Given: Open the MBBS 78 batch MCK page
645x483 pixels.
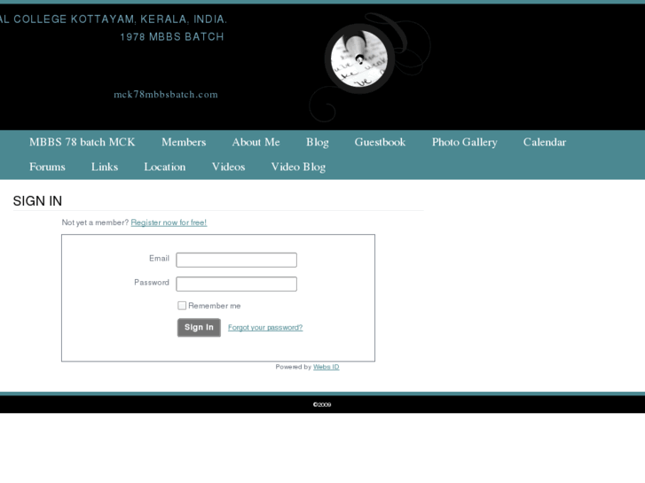Looking at the screenshot, I should 82,142.
